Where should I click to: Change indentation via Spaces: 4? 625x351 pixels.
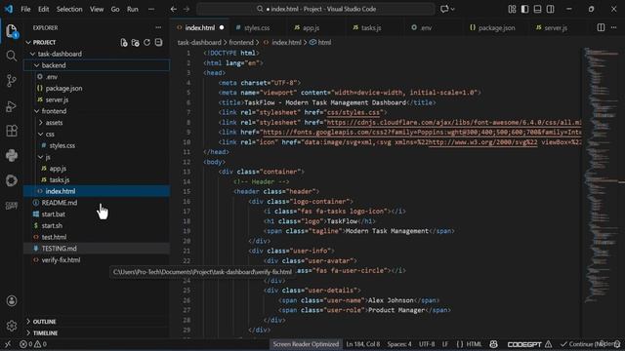(x=399, y=344)
